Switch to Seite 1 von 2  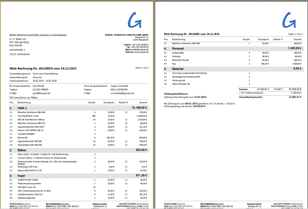(x=142, y=68)
